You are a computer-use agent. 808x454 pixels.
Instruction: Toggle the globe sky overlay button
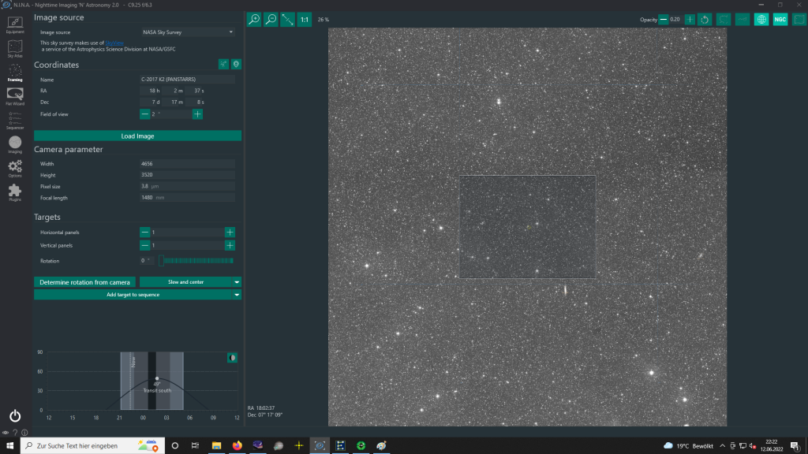point(761,19)
